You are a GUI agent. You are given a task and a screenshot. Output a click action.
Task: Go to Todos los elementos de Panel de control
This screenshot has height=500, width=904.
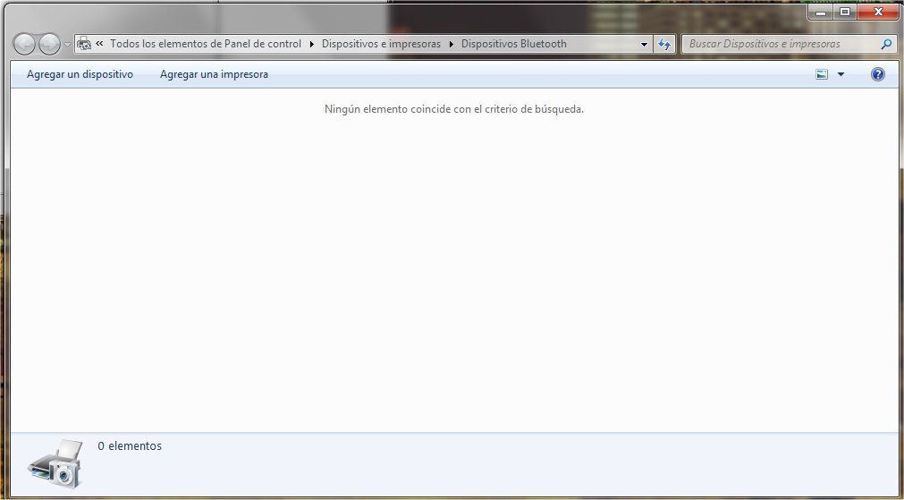coord(206,44)
